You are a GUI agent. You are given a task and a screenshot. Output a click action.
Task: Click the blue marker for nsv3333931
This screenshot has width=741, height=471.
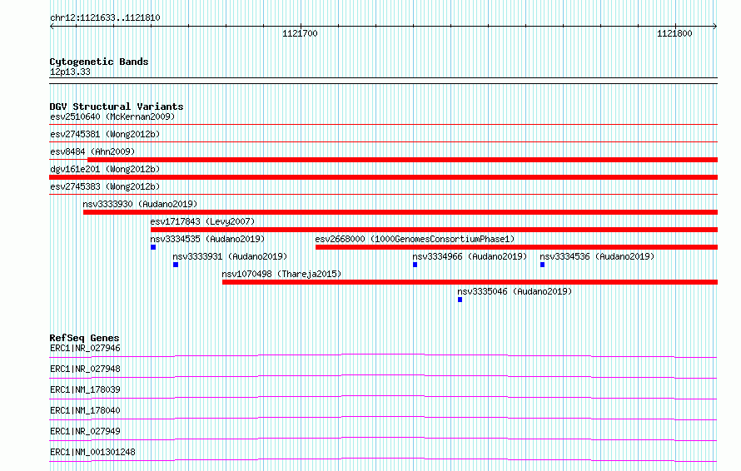(x=176, y=265)
